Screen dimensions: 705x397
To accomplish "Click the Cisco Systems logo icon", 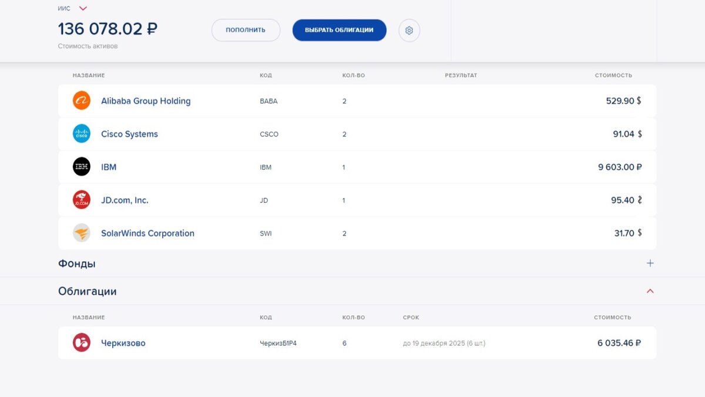I will point(82,134).
